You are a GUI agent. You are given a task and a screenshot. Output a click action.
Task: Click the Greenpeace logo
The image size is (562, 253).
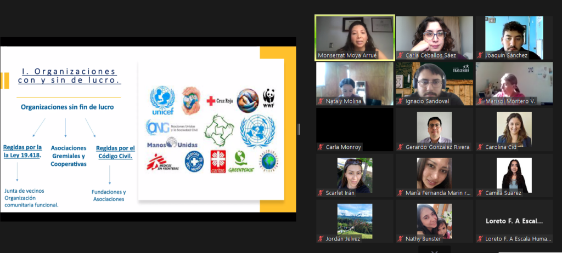241,162
